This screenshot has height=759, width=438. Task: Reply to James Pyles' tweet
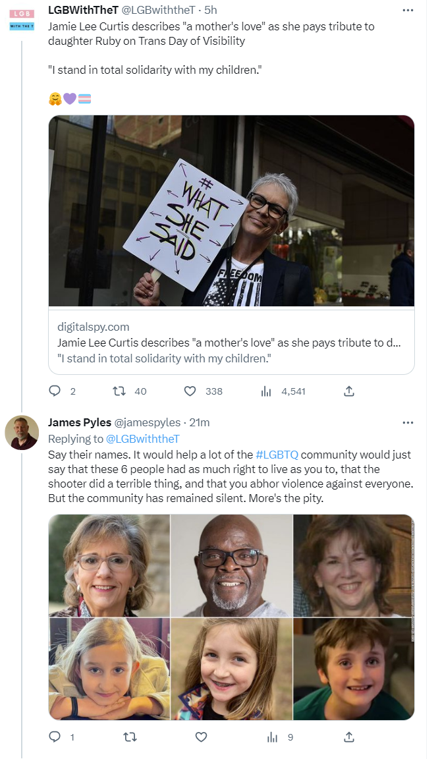click(55, 737)
